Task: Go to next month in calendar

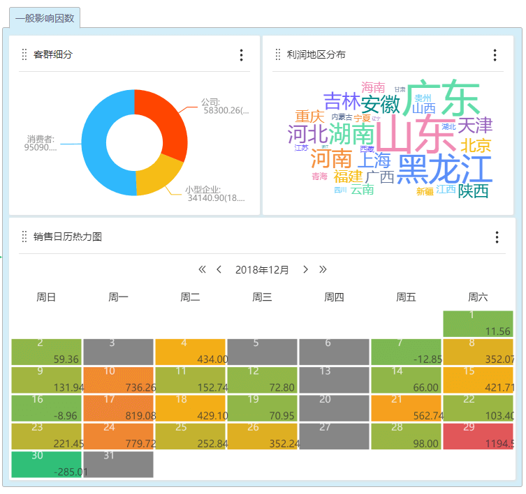Action: 305,269
